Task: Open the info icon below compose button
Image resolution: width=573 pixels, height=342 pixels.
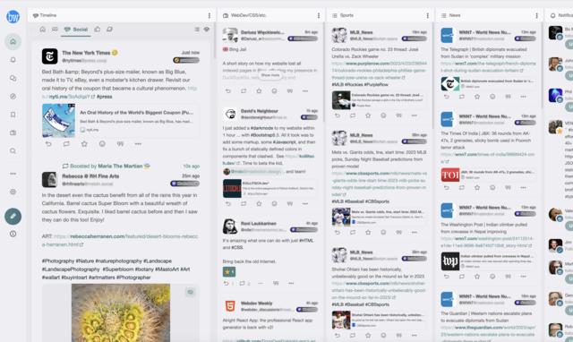Action: pyautogui.click(x=13, y=234)
